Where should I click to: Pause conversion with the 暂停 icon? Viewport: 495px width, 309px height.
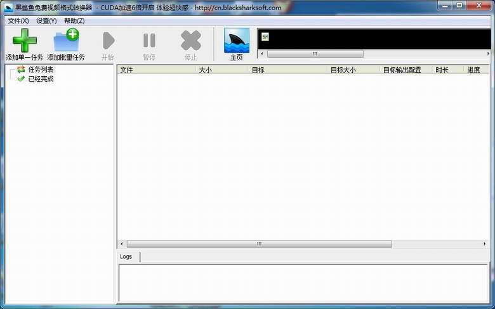(x=149, y=41)
